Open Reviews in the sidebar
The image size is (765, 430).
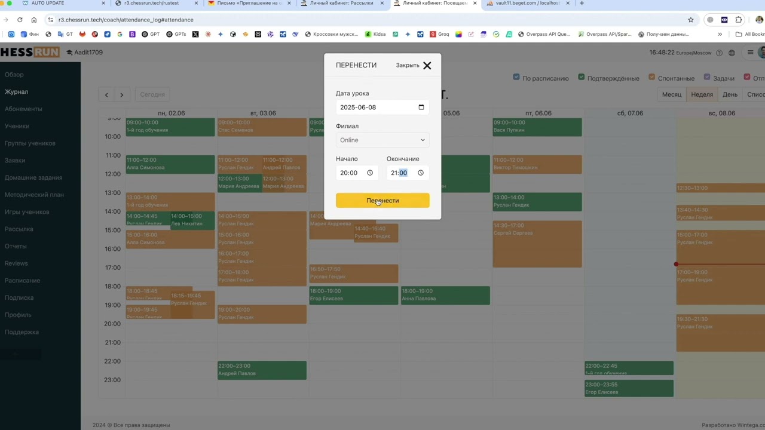click(16, 264)
